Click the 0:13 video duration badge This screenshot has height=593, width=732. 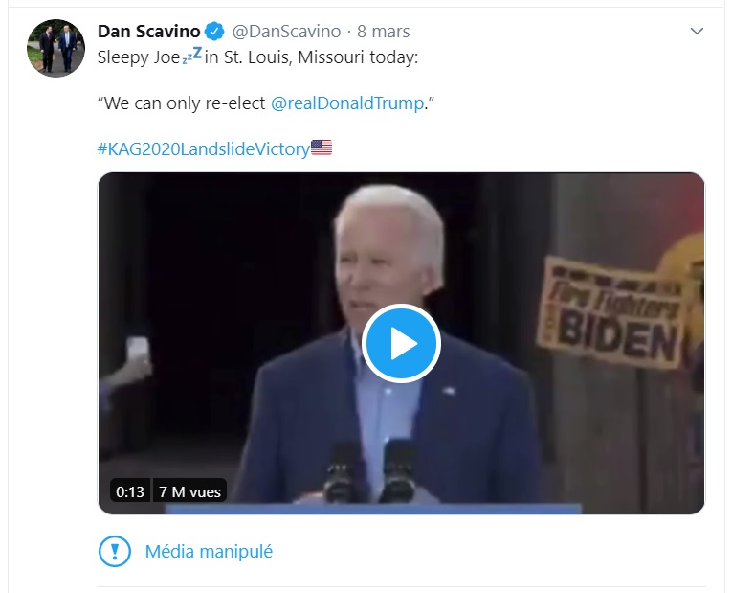point(129,491)
